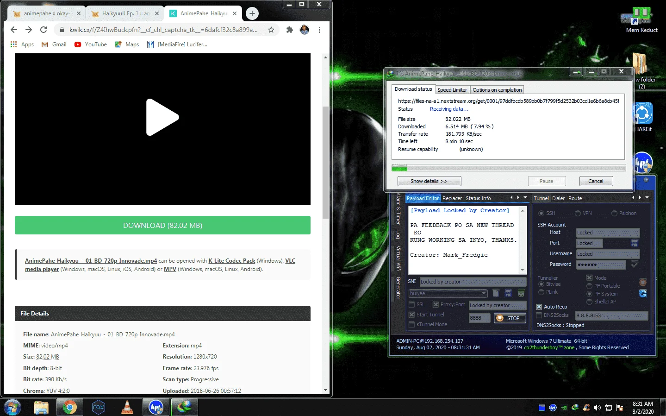Click the 8888 port field

[479, 318]
